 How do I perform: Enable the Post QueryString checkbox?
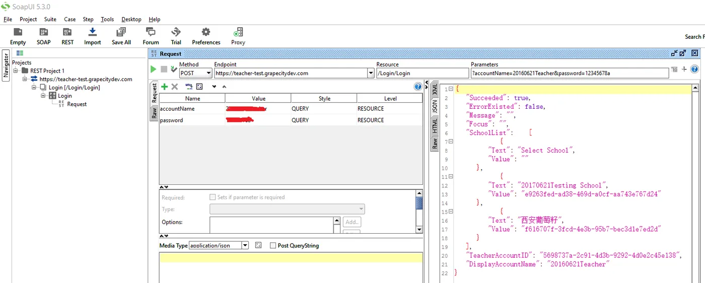point(273,245)
